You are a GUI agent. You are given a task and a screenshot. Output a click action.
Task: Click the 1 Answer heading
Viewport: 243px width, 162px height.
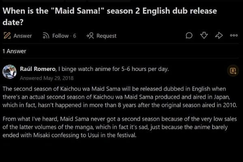pos(14,51)
